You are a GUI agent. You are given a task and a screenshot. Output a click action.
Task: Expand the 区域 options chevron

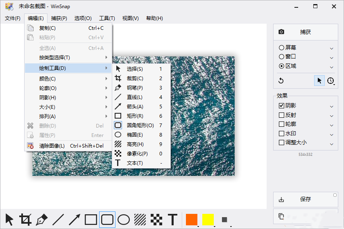click(x=332, y=67)
